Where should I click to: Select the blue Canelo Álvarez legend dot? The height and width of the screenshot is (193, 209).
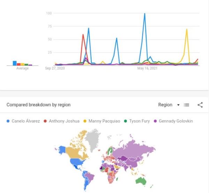pos(8,121)
